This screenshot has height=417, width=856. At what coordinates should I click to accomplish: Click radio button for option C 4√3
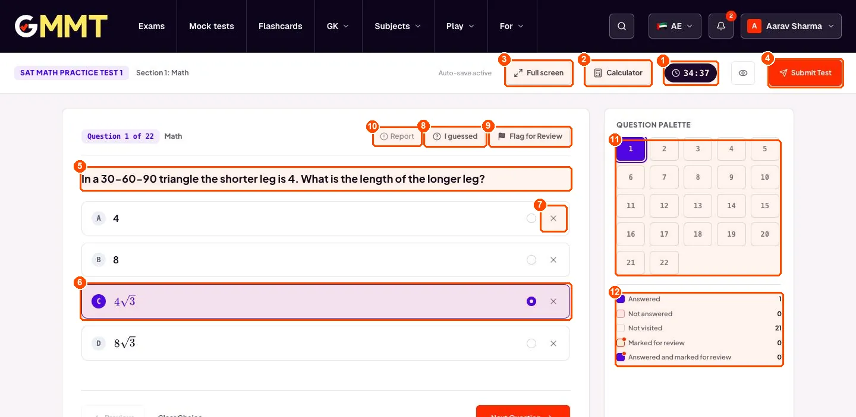point(531,301)
